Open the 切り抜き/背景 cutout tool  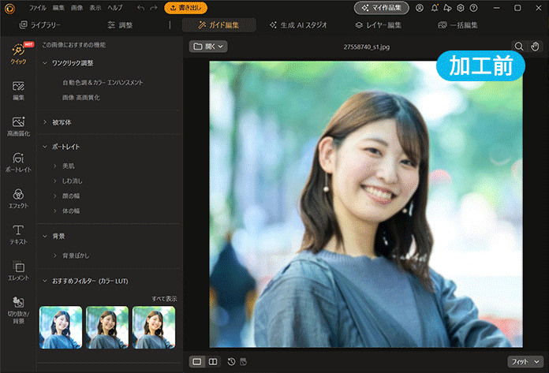18,311
